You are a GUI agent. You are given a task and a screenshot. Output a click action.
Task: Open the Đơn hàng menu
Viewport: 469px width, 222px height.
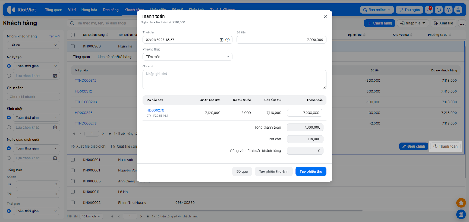tap(111, 10)
